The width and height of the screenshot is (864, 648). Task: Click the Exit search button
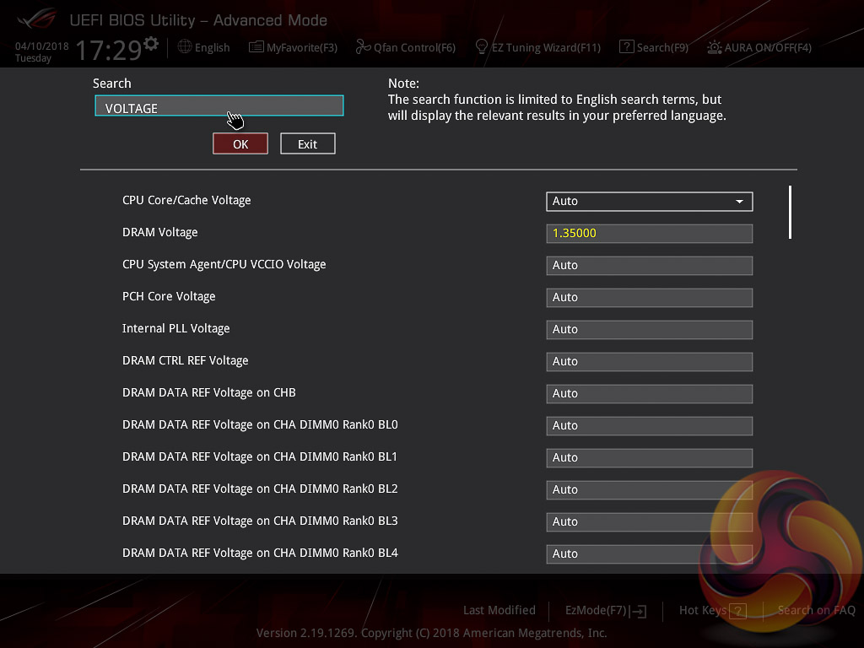(x=307, y=143)
